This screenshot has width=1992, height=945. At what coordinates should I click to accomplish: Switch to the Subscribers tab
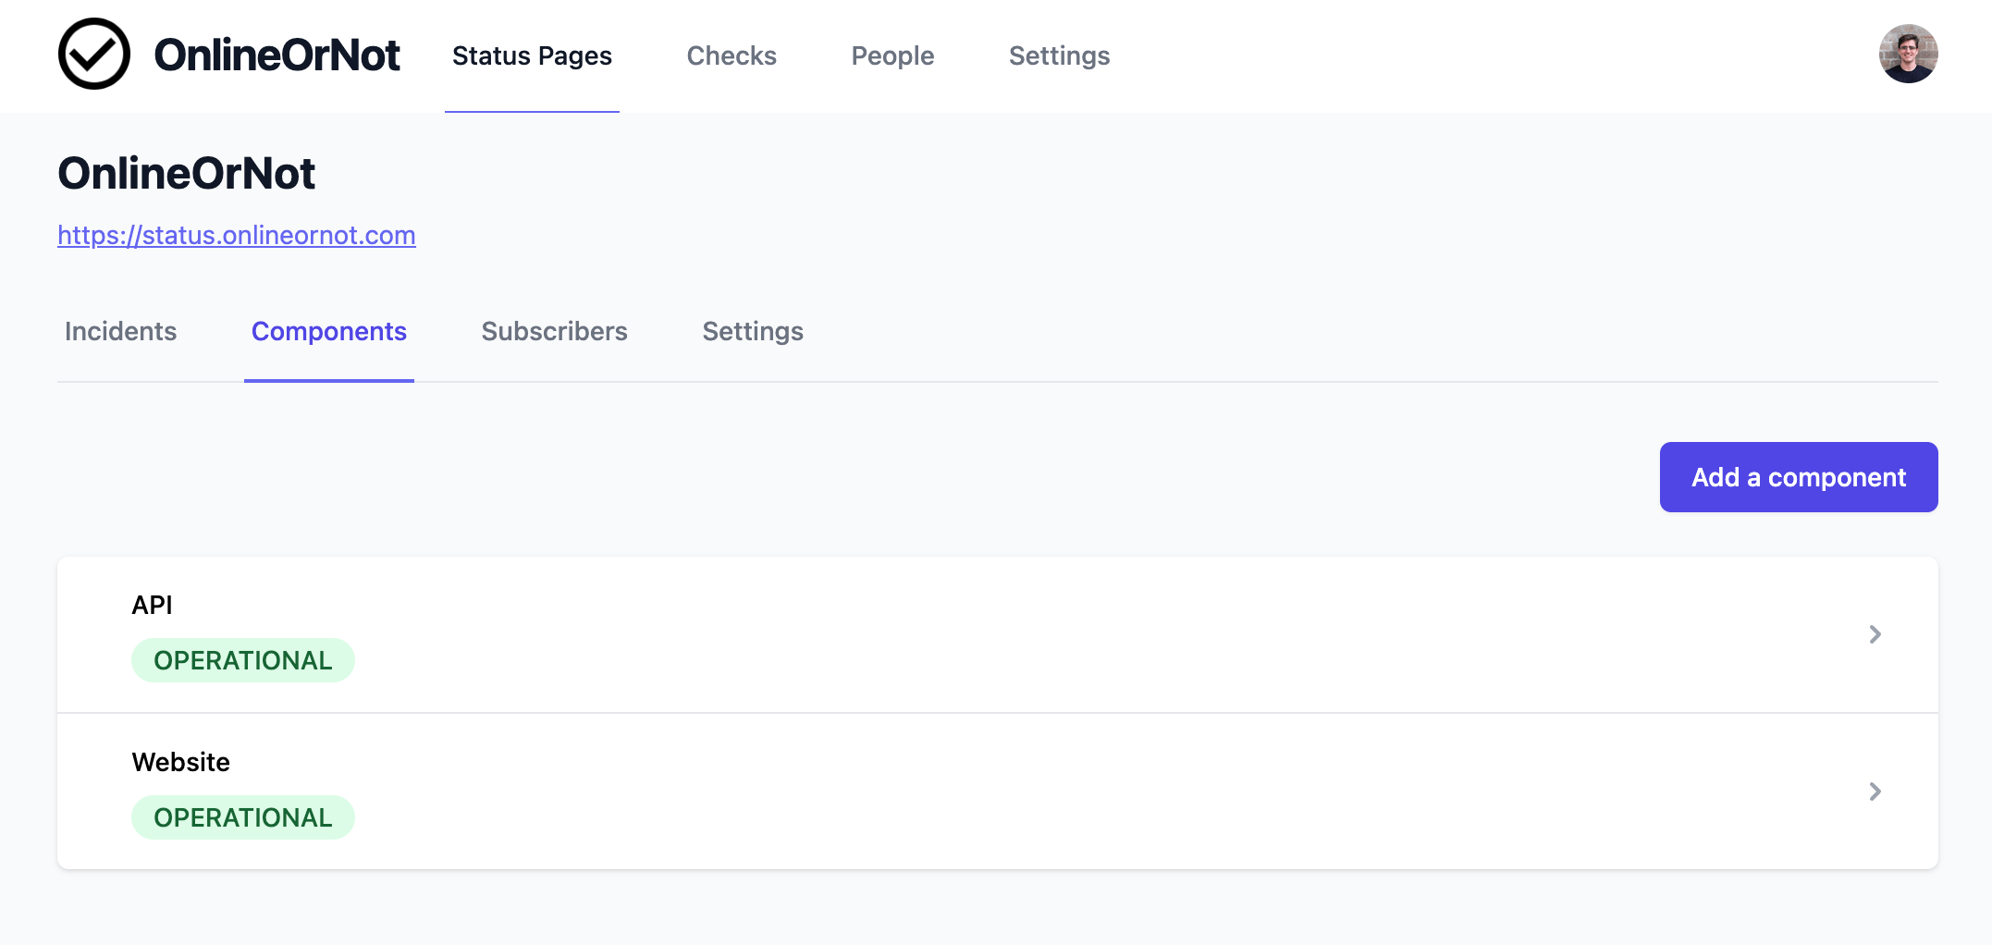tap(554, 332)
